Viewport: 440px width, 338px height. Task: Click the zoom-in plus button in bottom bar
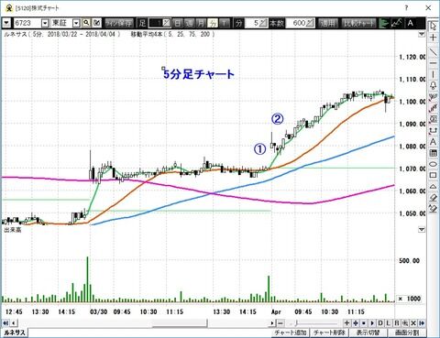pos(346,322)
